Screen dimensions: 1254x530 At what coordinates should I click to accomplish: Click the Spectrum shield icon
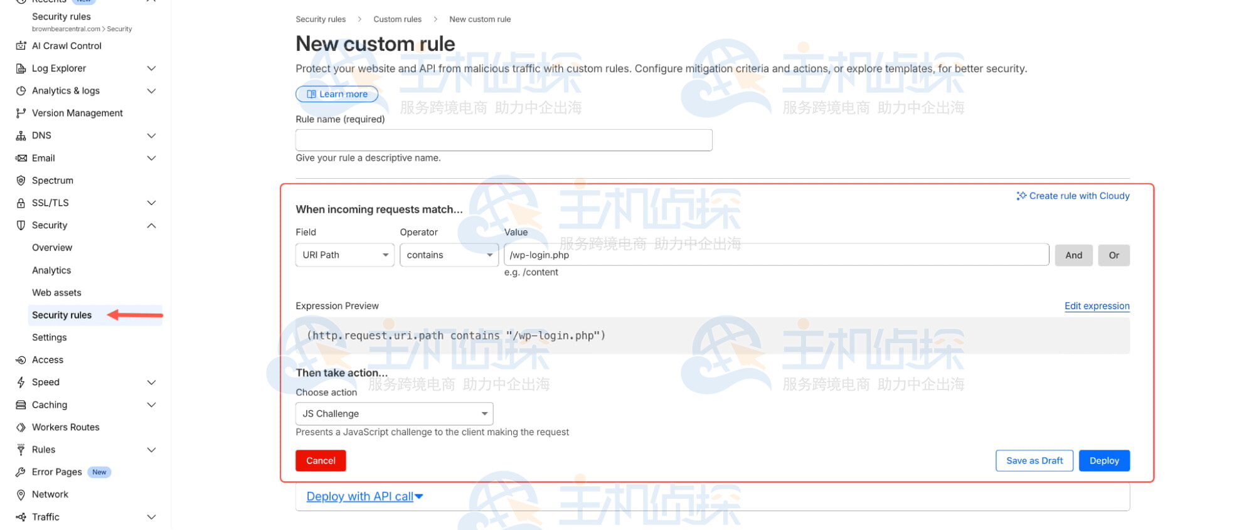pyautogui.click(x=21, y=181)
